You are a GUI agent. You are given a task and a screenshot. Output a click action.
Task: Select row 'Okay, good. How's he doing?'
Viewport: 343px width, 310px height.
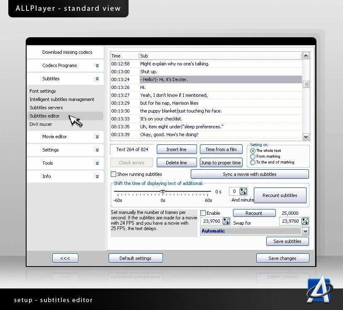(x=206, y=135)
